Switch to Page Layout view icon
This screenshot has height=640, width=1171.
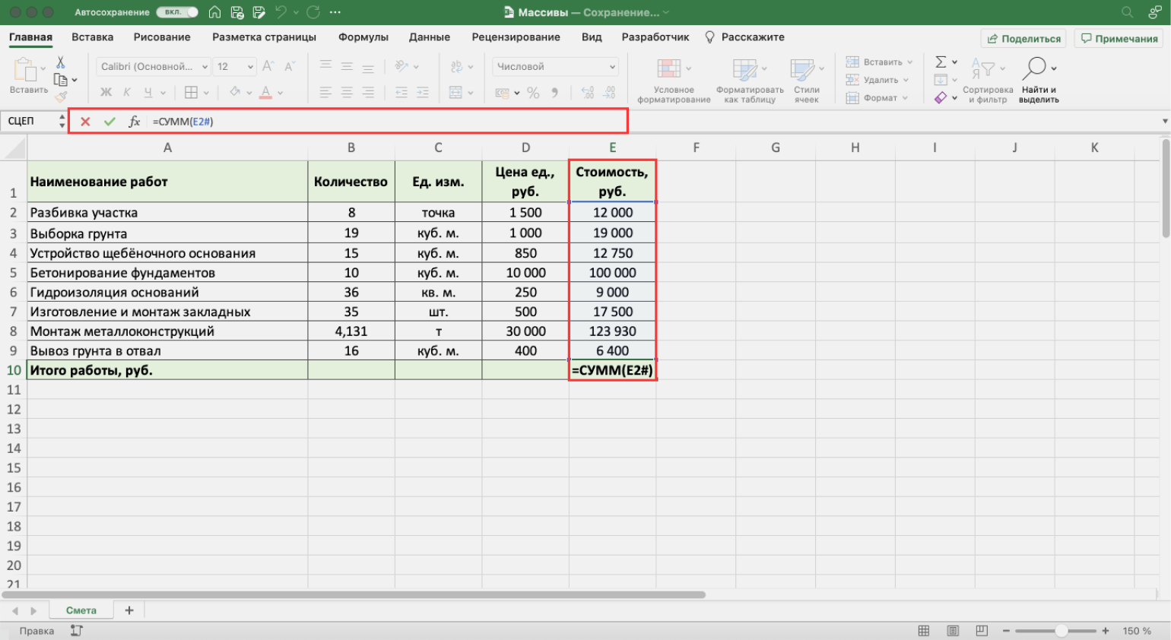(x=953, y=631)
